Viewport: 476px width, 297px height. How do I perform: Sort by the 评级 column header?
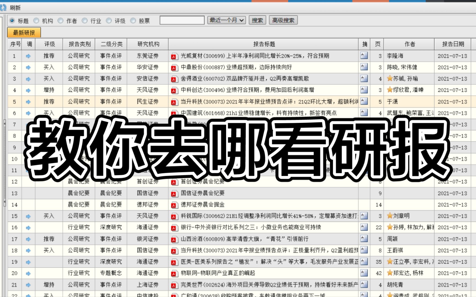pyautogui.click(x=49, y=44)
